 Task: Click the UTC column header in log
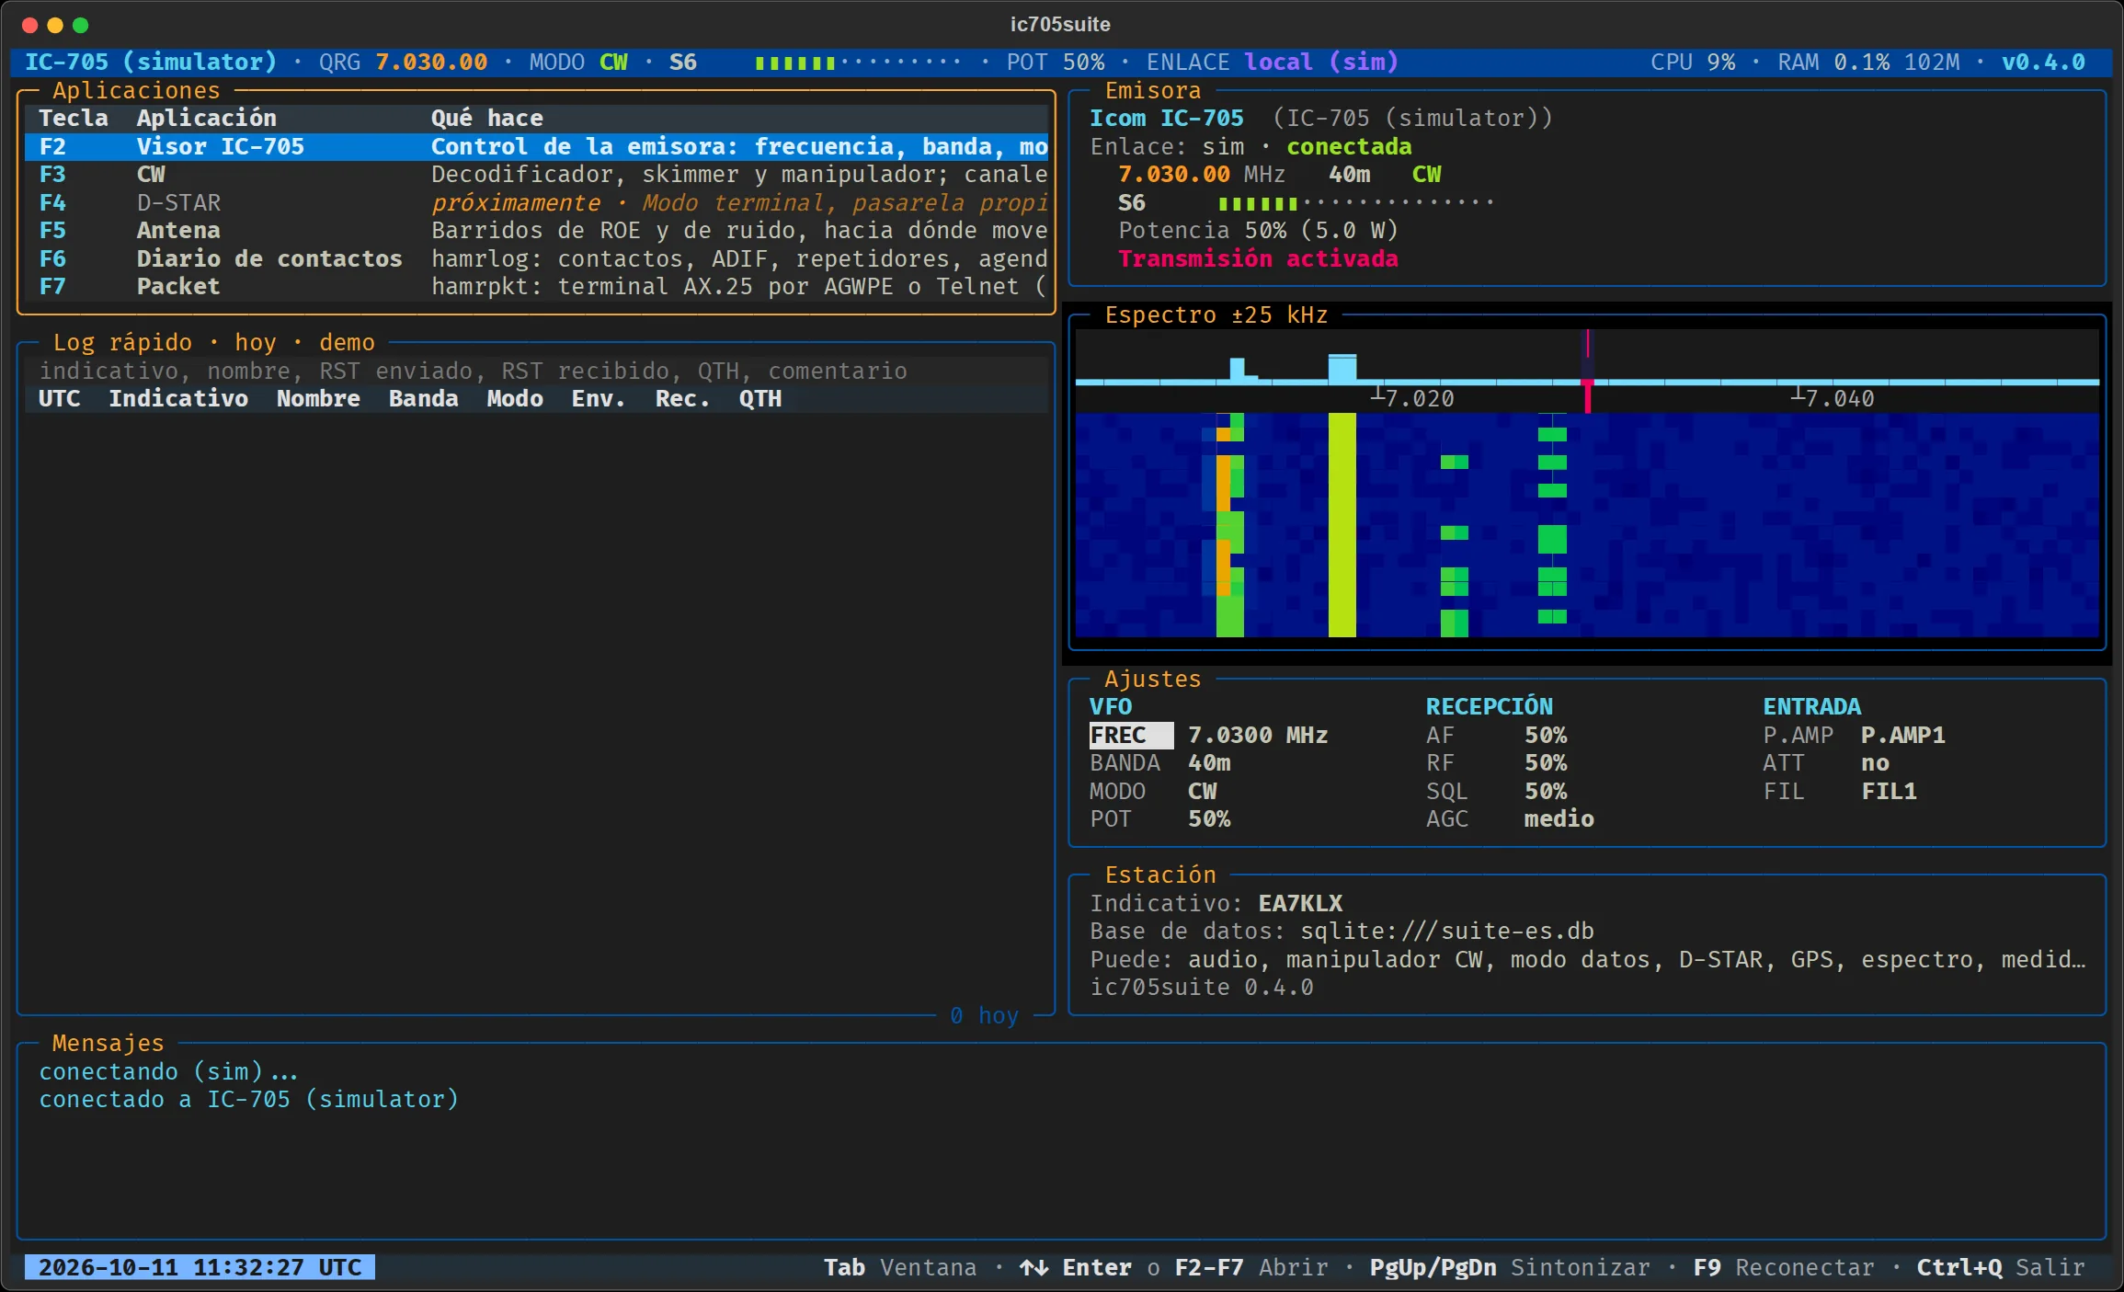pyautogui.click(x=60, y=398)
